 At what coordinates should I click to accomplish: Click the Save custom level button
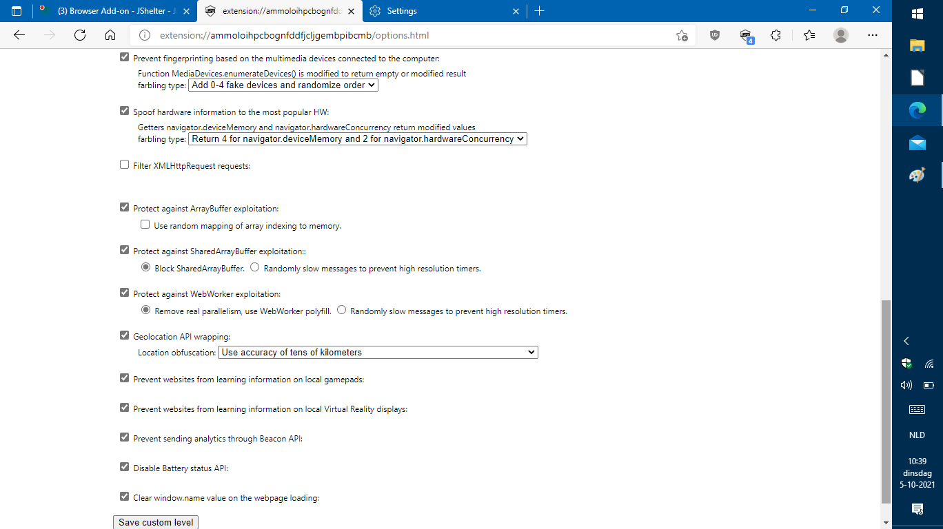pyautogui.click(x=156, y=522)
